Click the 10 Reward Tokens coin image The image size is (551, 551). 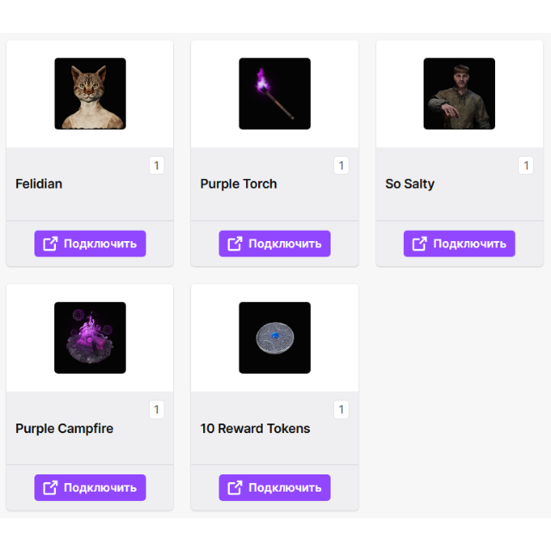(275, 337)
